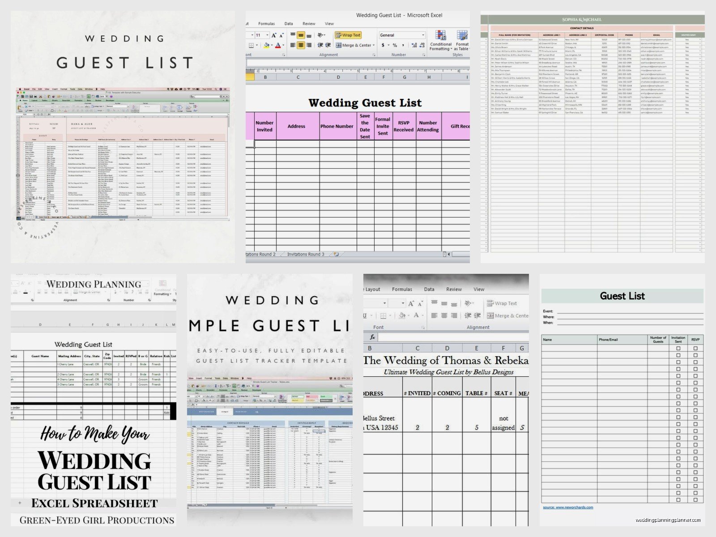Expand Merge & Center dropdown arrow, Wedding Guest List
The image size is (716, 537).
[x=374, y=45]
